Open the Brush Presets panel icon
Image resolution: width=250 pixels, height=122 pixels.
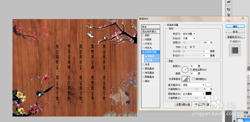(x=229, y=9)
